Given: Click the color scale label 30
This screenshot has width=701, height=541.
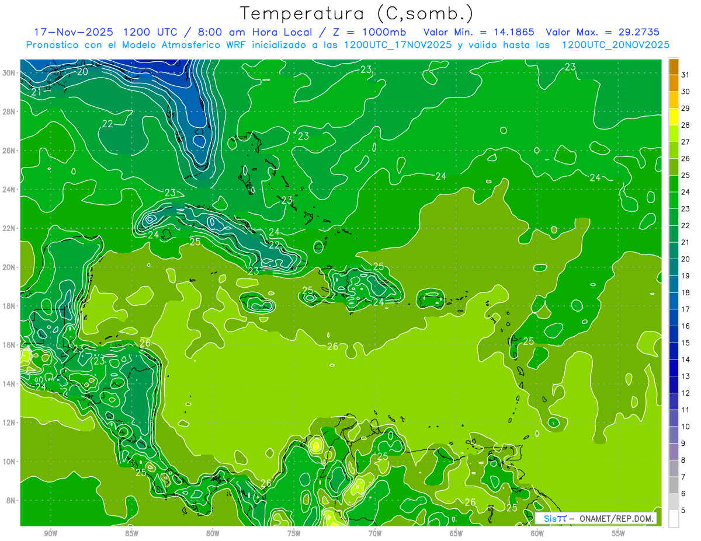Looking at the screenshot, I should [686, 91].
